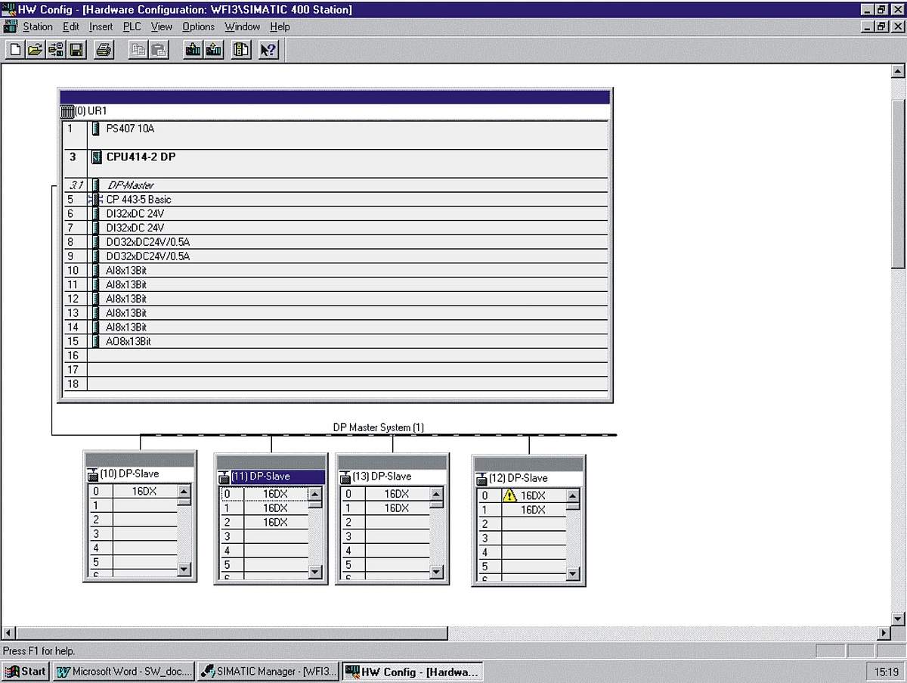Click the (12) DP-Slave station icon

[x=481, y=479]
